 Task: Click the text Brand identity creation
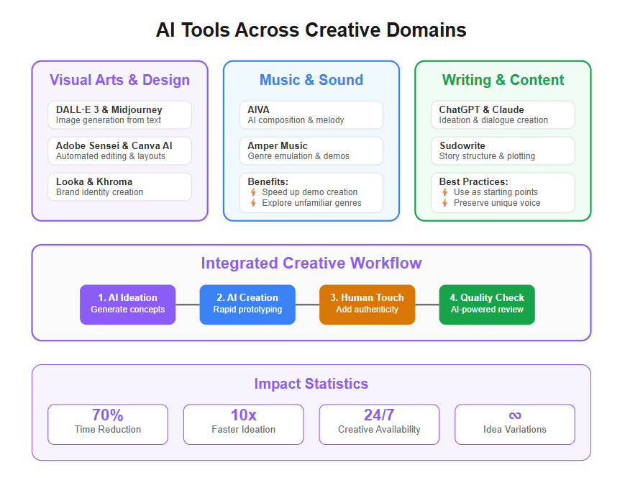click(x=100, y=192)
